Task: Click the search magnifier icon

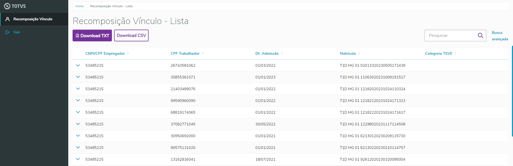Action: tap(481, 35)
